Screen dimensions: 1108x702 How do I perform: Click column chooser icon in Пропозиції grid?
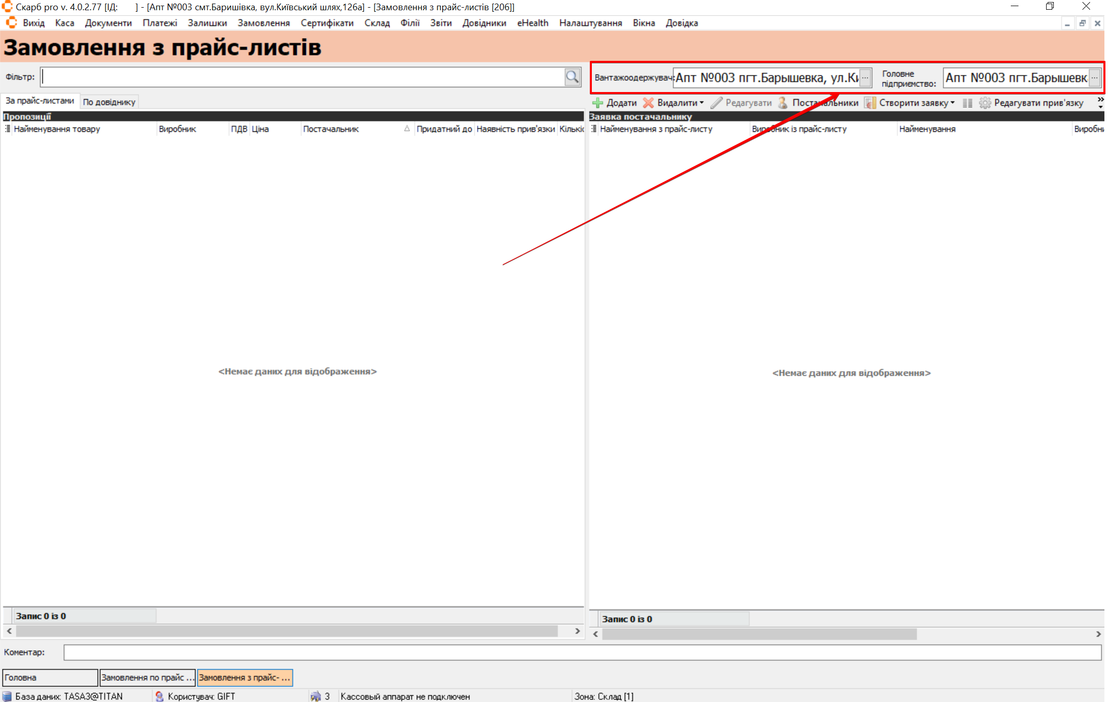click(x=8, y=129)
